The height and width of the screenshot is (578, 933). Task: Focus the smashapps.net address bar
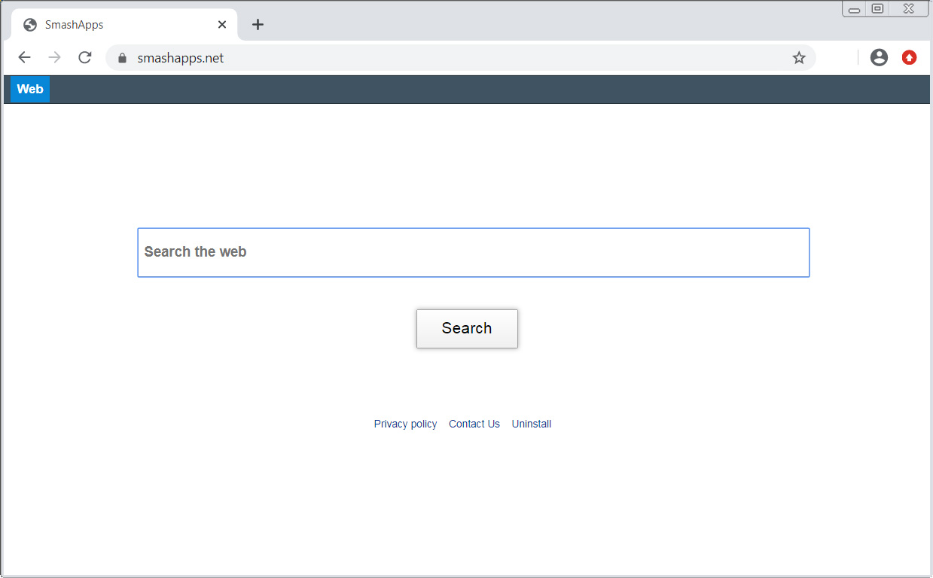(x=452, y=58)
